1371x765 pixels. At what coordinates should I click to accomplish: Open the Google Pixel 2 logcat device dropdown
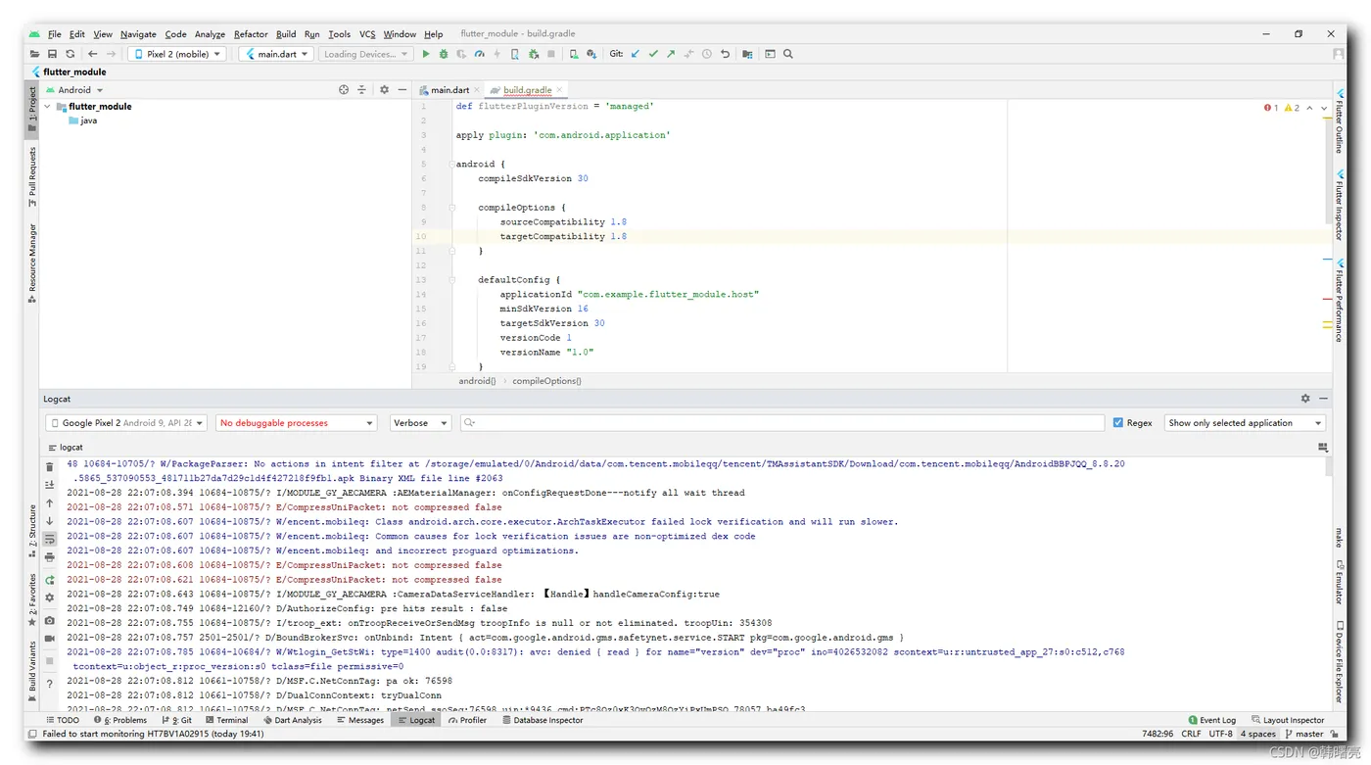pyautogui.click(x=126, y=423)
